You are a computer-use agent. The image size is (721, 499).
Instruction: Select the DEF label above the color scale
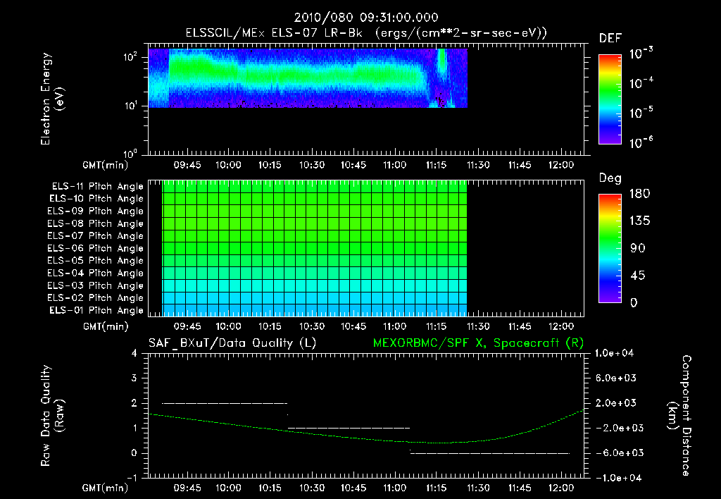click(x=610, y=39)
